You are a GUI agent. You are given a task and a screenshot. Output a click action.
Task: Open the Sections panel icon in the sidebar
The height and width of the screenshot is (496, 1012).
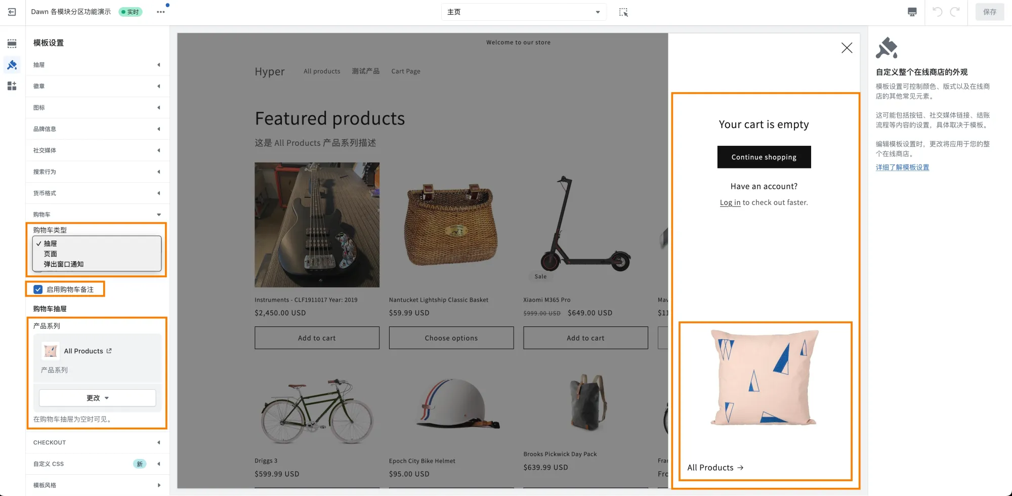[x=12, y=43]
